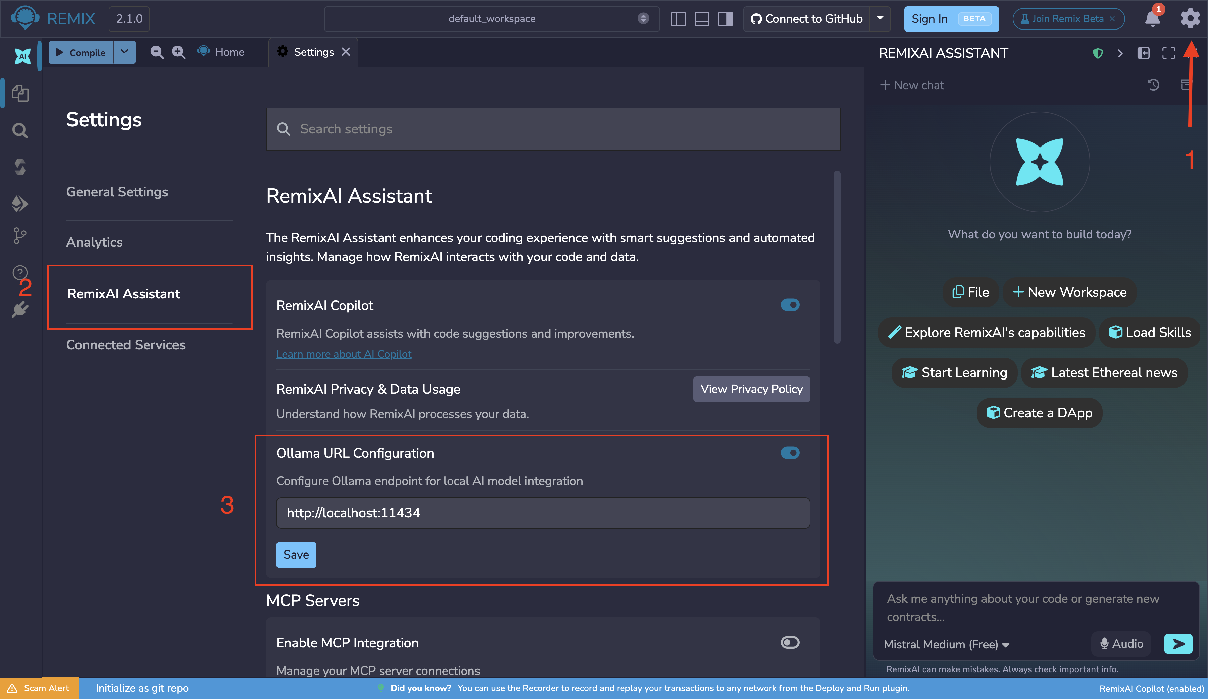This screenshot has height=699, width=1208.
Task: Select RemixAI Assistant settings section
Action: tap(124, 294)
